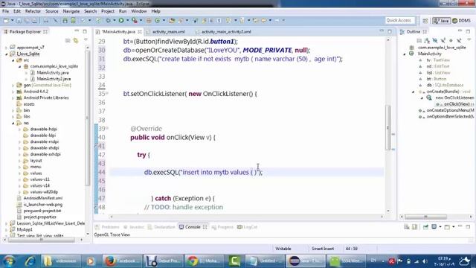
Task: Expand Lession_Sqlite_fillListView project
Action: [x=6, y=223]
